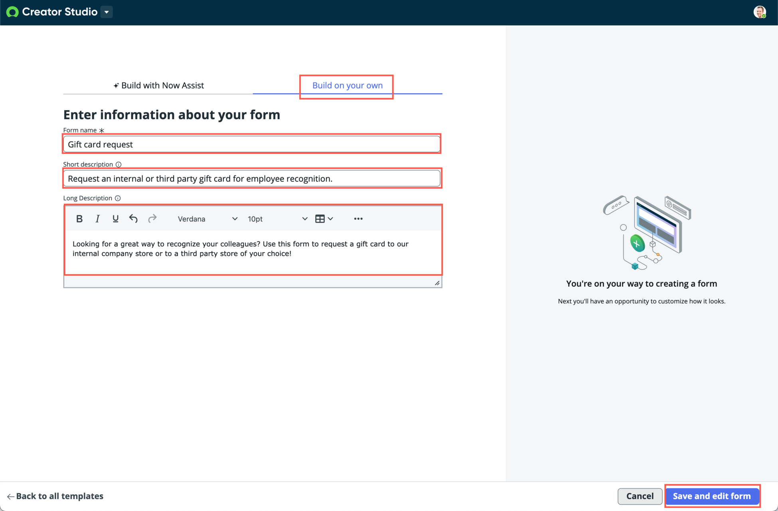
Task: Open the 10pt font size dropdown
Action: click(277, 219)
